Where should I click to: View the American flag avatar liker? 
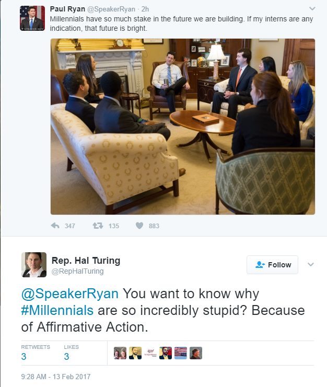[181, 353]
